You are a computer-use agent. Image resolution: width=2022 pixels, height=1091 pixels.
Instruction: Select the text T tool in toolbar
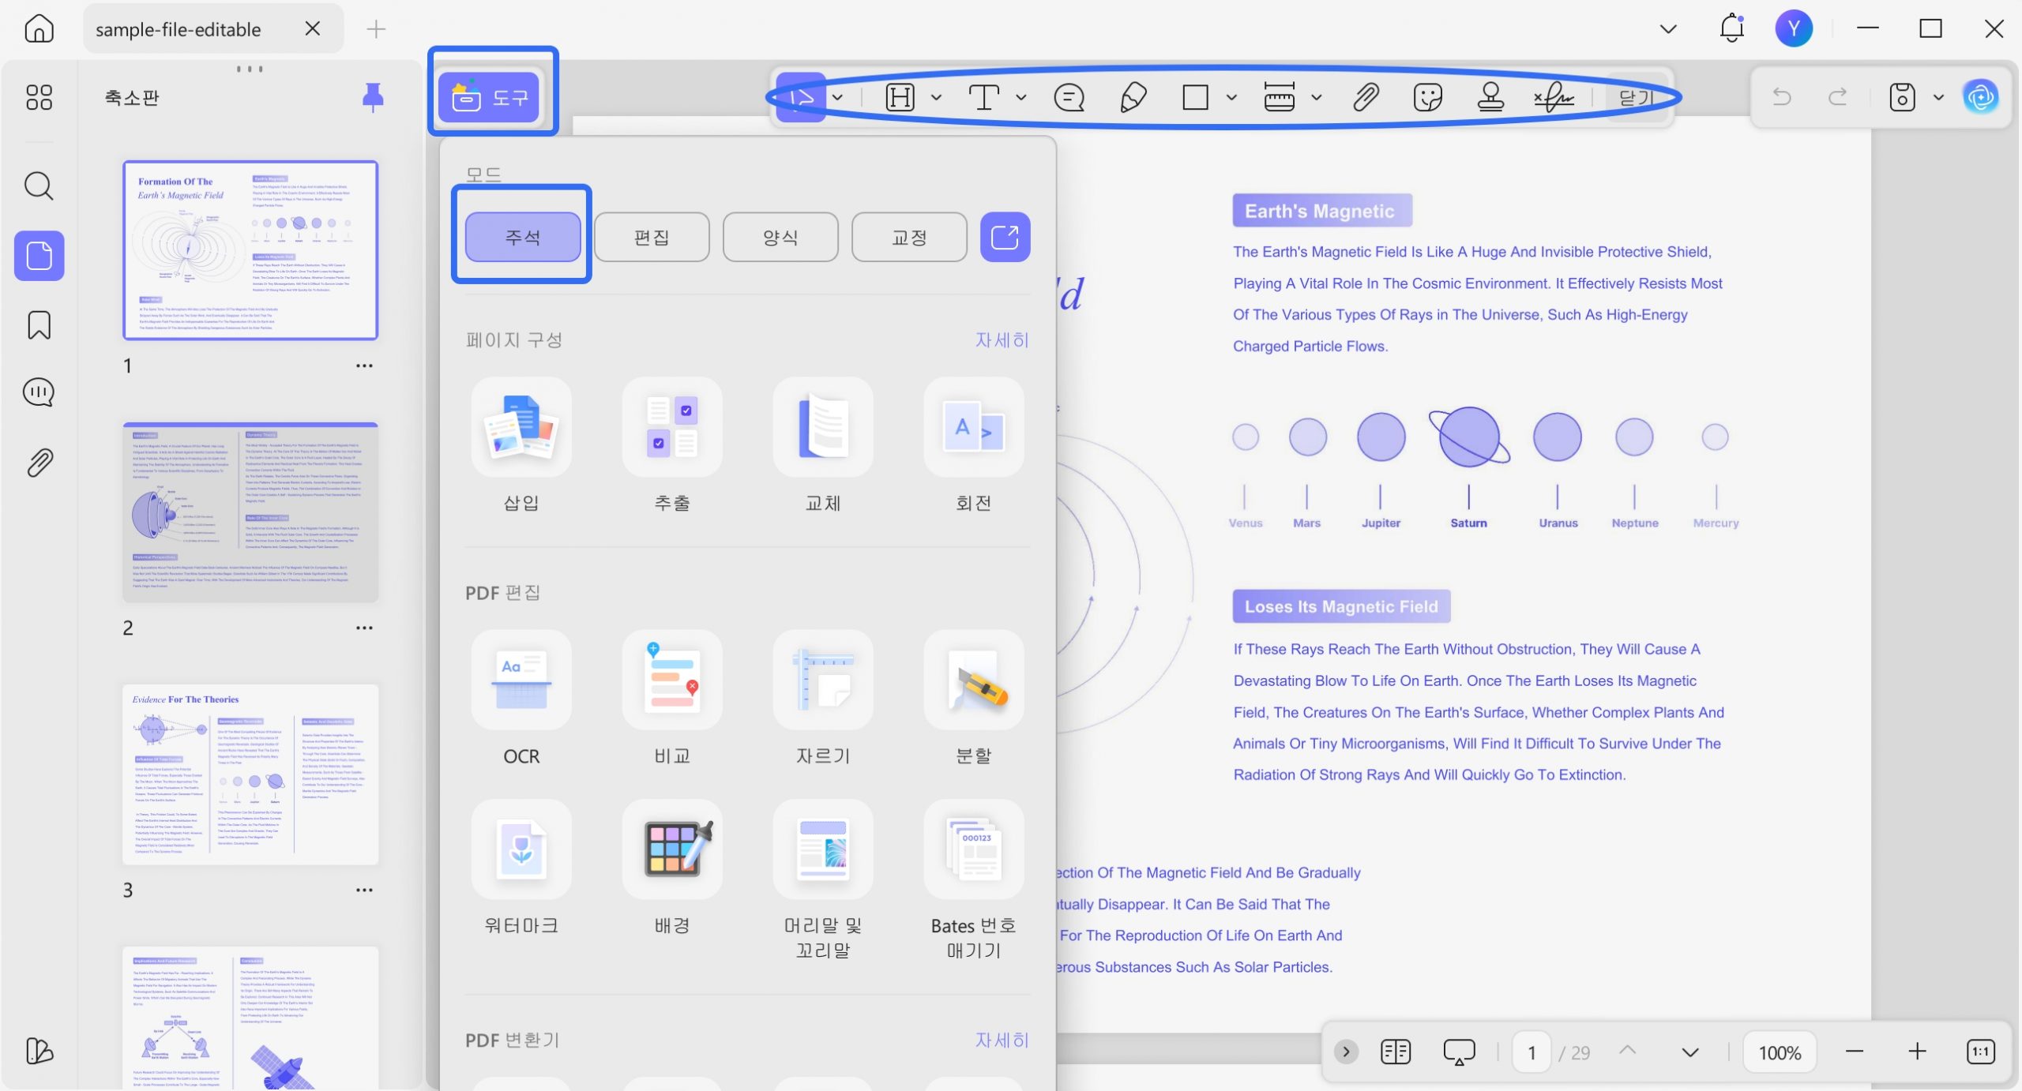point(984,98)
